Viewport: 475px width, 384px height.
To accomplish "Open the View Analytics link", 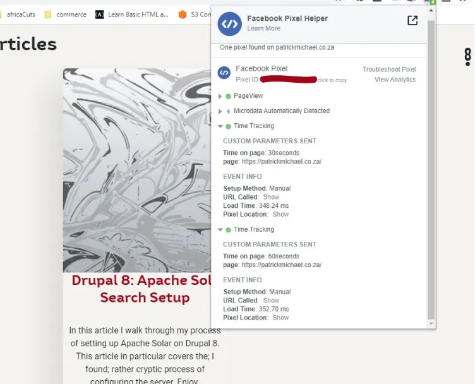I will tap(395, 80).
